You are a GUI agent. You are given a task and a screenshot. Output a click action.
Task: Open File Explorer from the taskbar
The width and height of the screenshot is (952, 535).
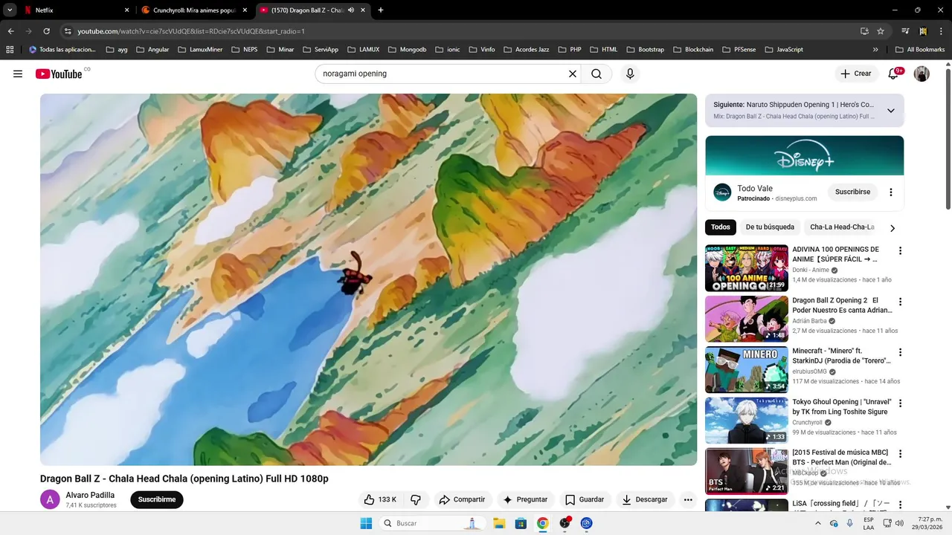(499, 523)
